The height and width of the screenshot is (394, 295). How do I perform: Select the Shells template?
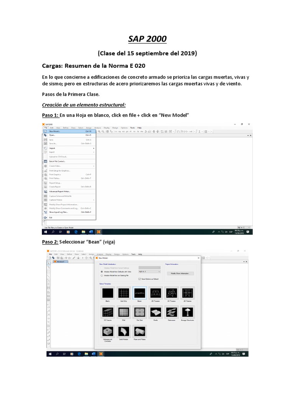pyautogui.click(x=156, y=312)
